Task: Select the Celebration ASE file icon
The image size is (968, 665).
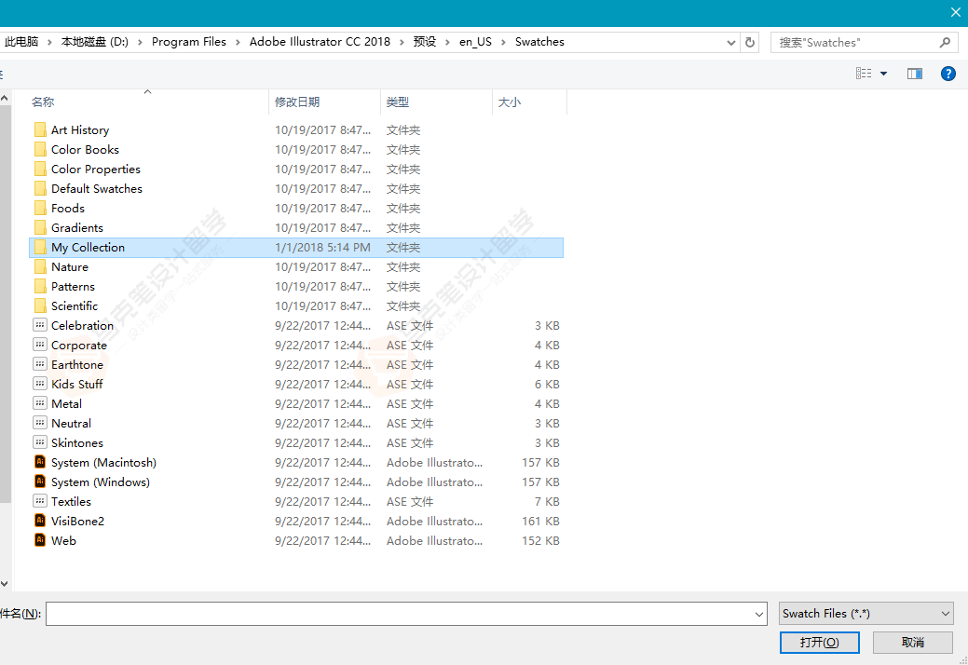Action: point(40,325)
